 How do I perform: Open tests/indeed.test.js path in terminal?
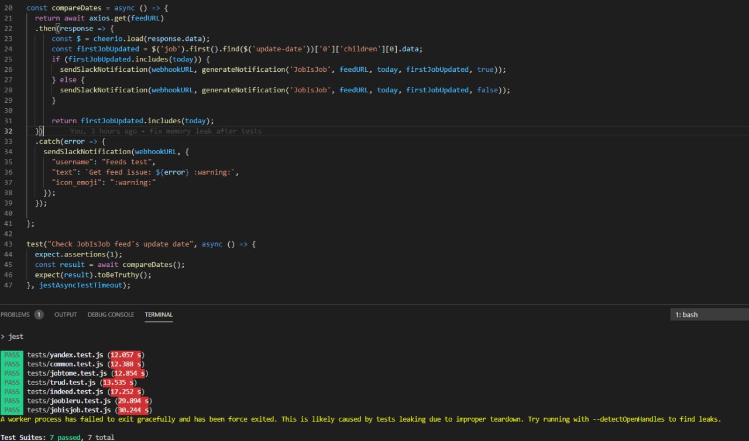point(66,391)
